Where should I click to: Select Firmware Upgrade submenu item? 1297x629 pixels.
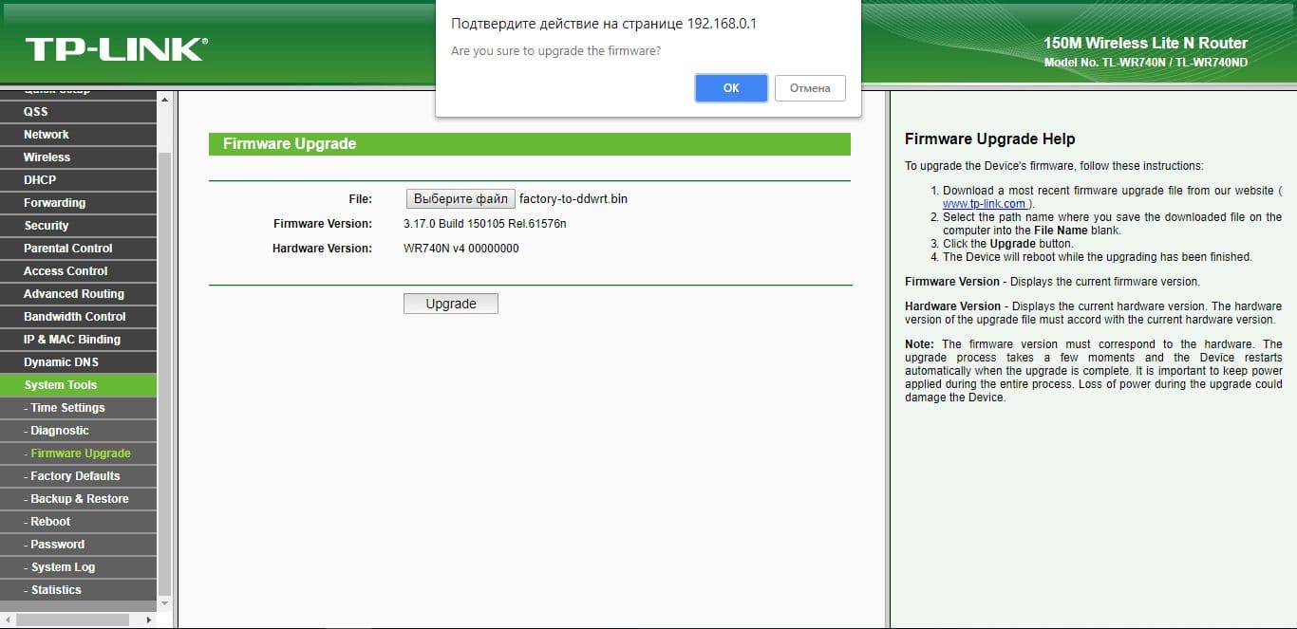click(x=78, y=453)
